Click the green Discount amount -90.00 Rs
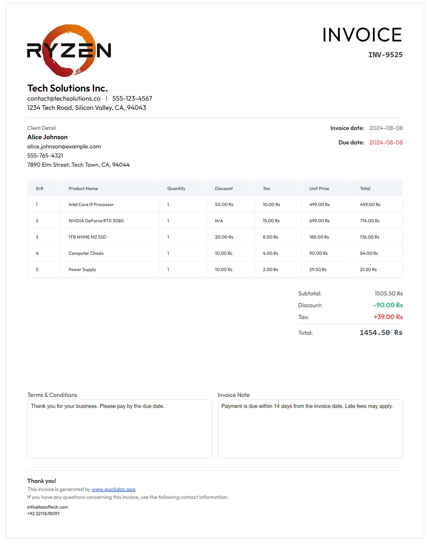Viewport: 429px width, 545px height. [388, 305]
